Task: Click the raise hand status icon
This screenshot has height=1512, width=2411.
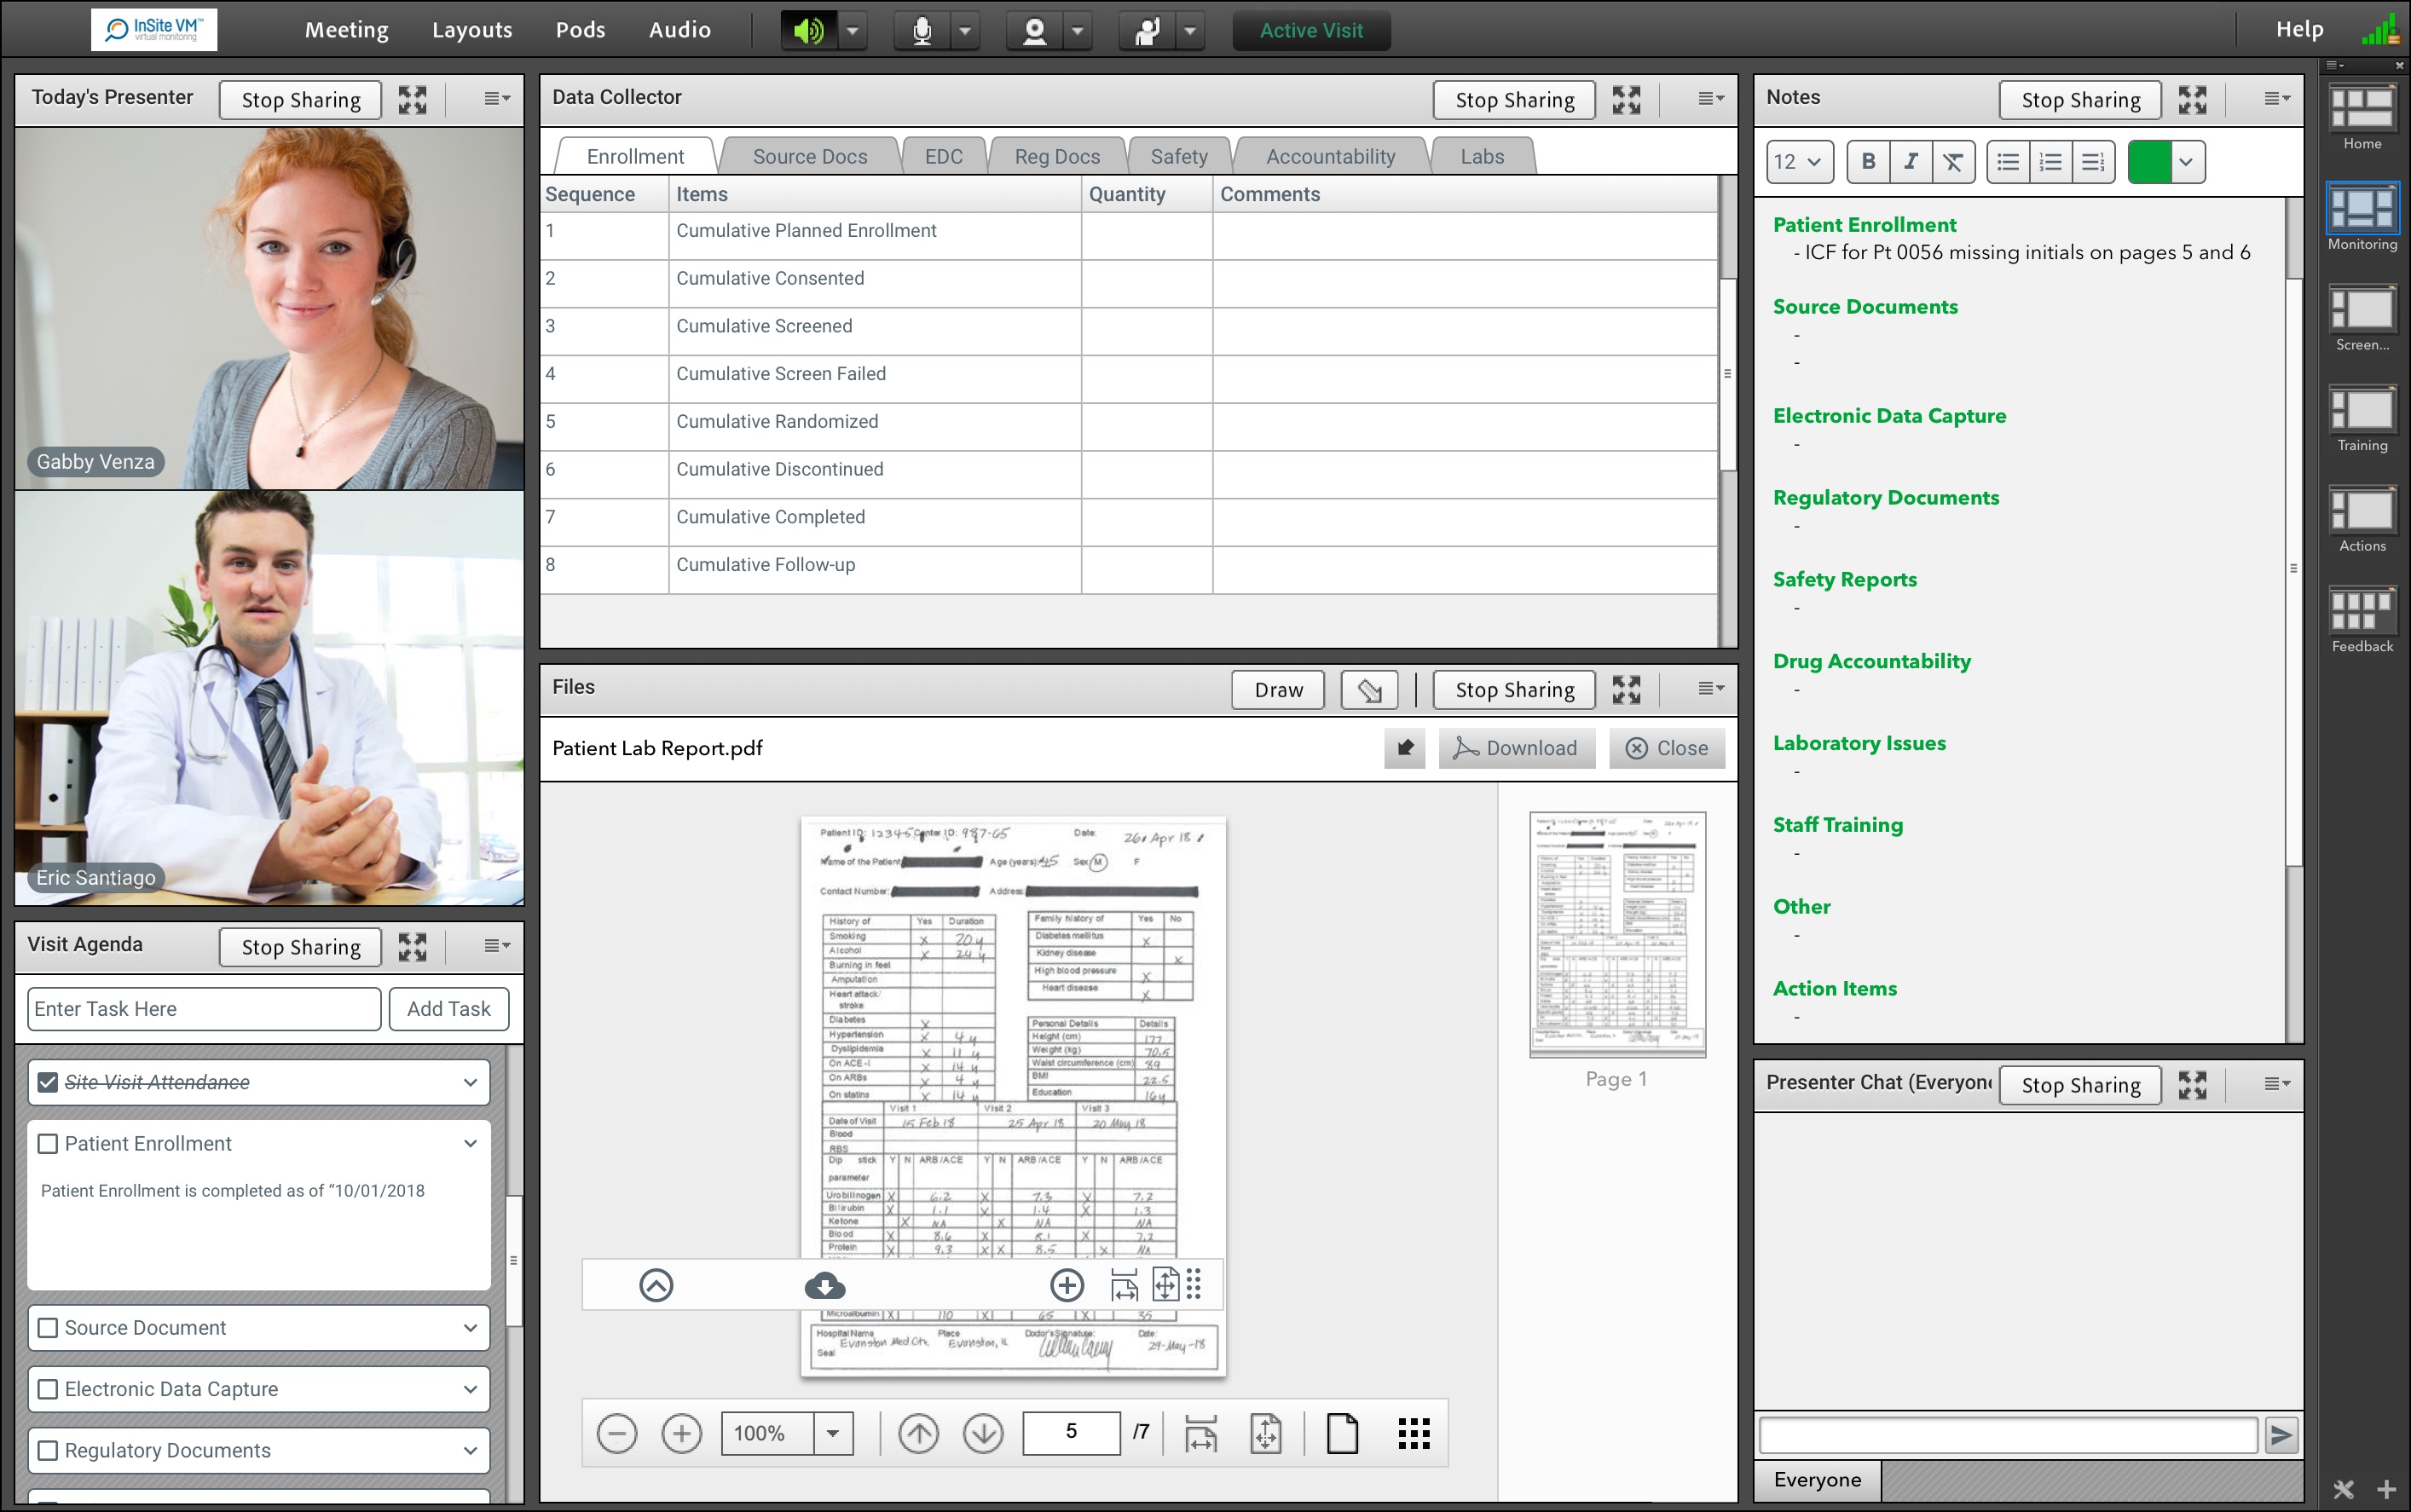Action: click(x=1147, y=31)
